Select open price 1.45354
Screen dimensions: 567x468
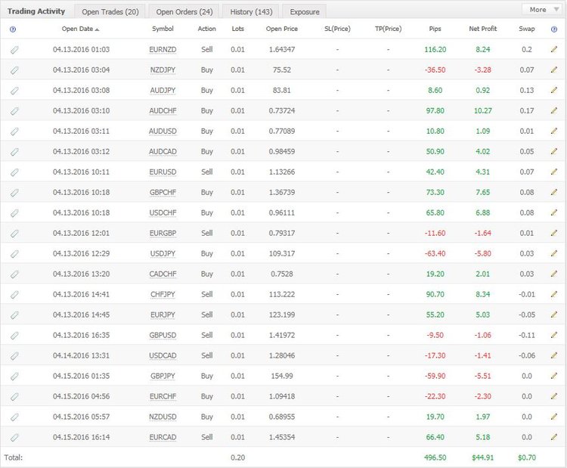click(282, 437)
